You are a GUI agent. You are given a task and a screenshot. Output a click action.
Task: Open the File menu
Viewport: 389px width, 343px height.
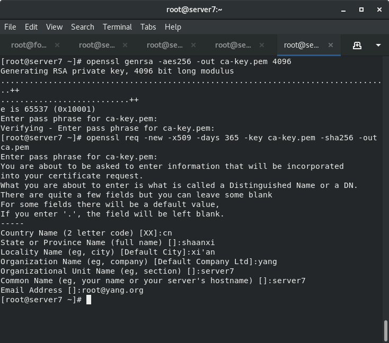click(10, 27)
